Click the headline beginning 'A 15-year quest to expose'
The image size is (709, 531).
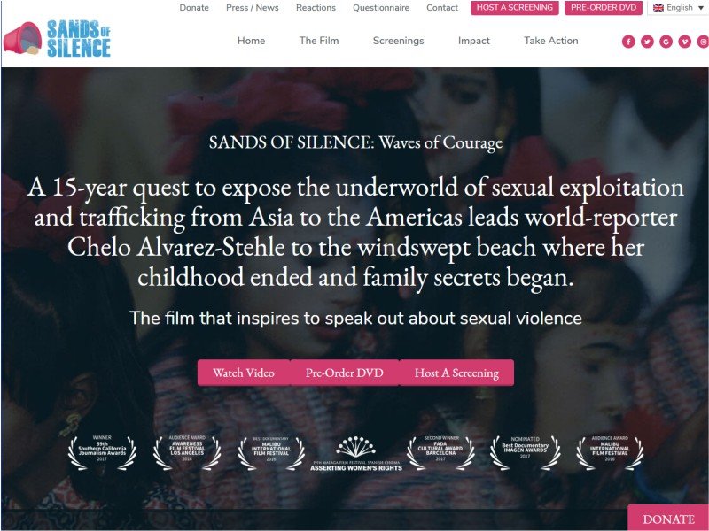click(x=355, y=232)
